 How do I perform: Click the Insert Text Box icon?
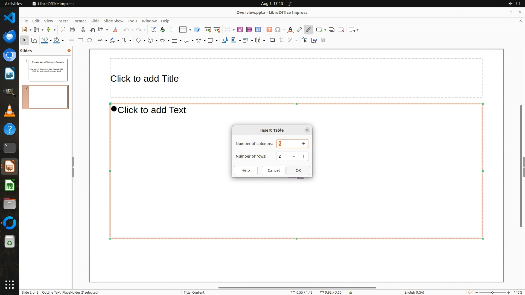[x=269, y=30]
